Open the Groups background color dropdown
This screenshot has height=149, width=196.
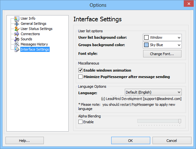[162, 45]
